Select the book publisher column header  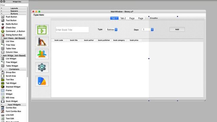(104, 40)
